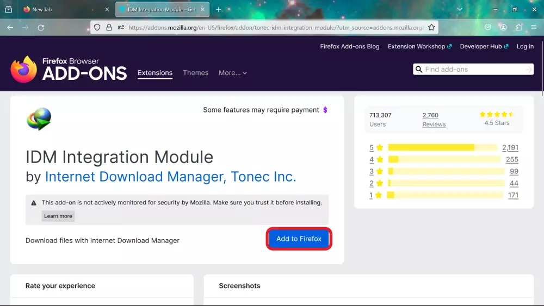Open the Extensions puzzle icon

518,27
